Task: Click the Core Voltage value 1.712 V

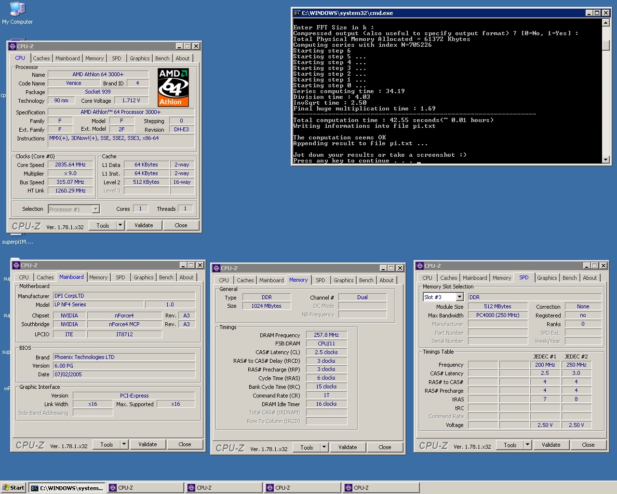Action: coord(131,100)
